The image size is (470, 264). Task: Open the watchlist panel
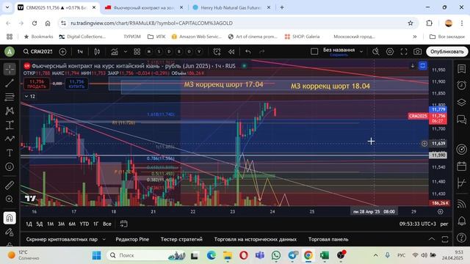point(462,69)
